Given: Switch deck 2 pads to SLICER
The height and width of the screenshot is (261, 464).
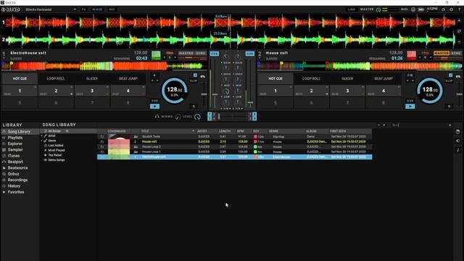Looking at the screenshot, I should pos(347,78).
